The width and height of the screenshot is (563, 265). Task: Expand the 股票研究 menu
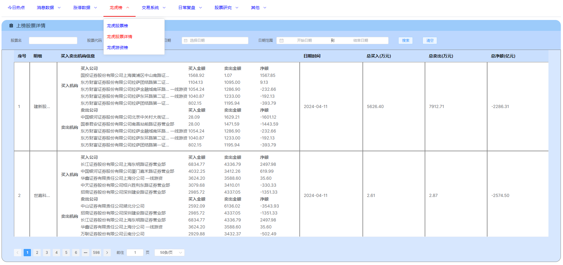click(227, 8)
